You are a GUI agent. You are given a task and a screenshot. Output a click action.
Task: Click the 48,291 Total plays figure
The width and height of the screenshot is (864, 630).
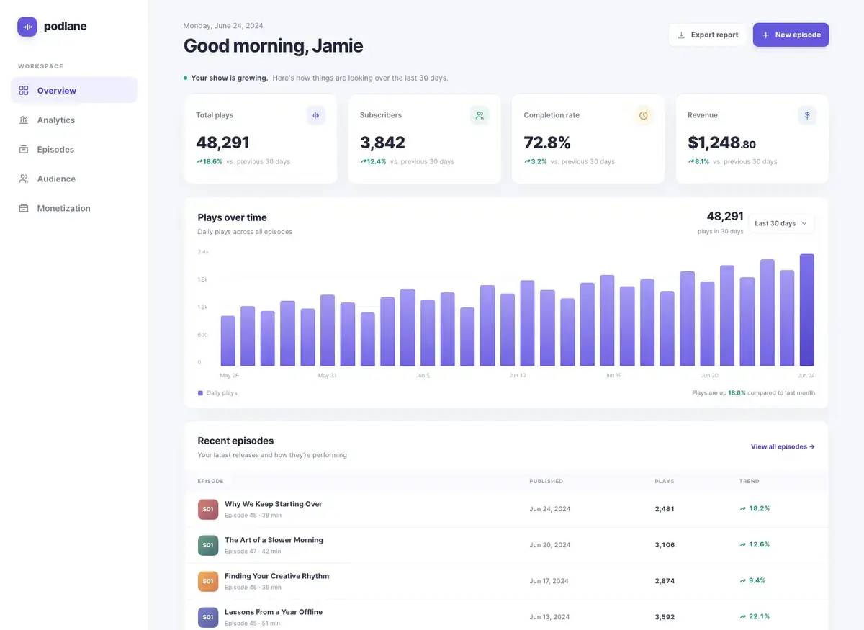click(222, 143)
